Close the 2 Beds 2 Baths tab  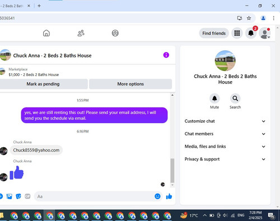click(29, 6)
